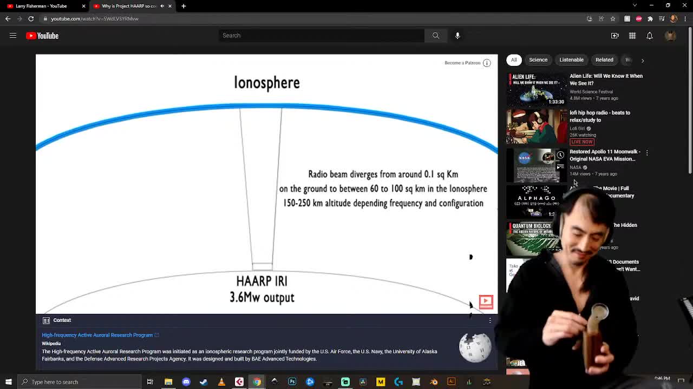693x389 pixels.
Task: Open the YouTube account avatar menu
Action: click(x=670, y=36)
